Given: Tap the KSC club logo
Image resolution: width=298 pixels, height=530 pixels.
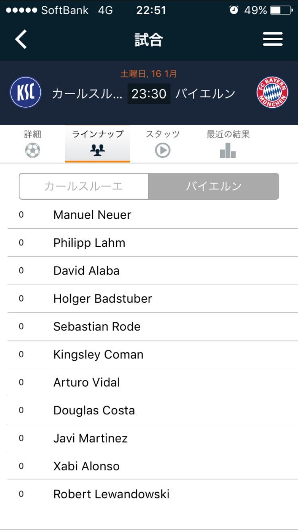Looking at the screenshot, I should 25,93.
